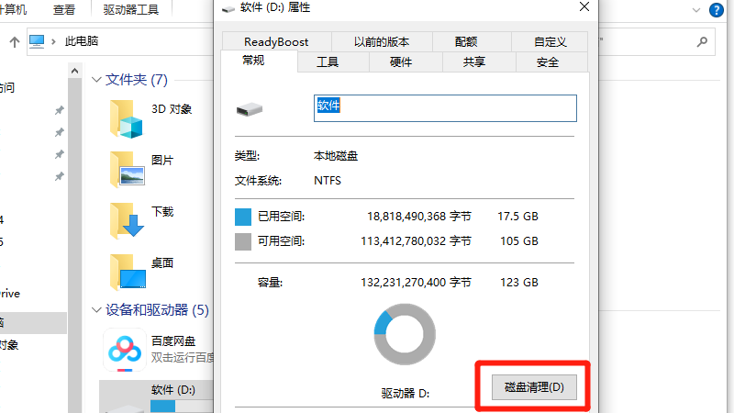Click the 磁盘清理(D) button

(534, 387)
